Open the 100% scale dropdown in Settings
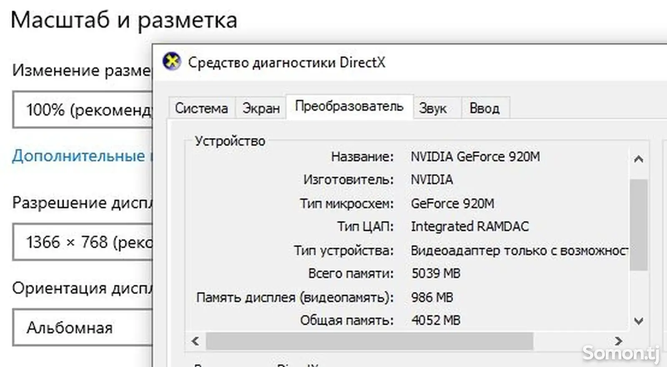This screenshot has width=667, height=367. 83,110
